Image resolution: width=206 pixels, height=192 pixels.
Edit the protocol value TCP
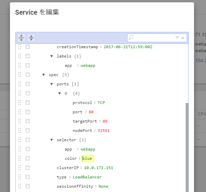click(x=101, y=103)
